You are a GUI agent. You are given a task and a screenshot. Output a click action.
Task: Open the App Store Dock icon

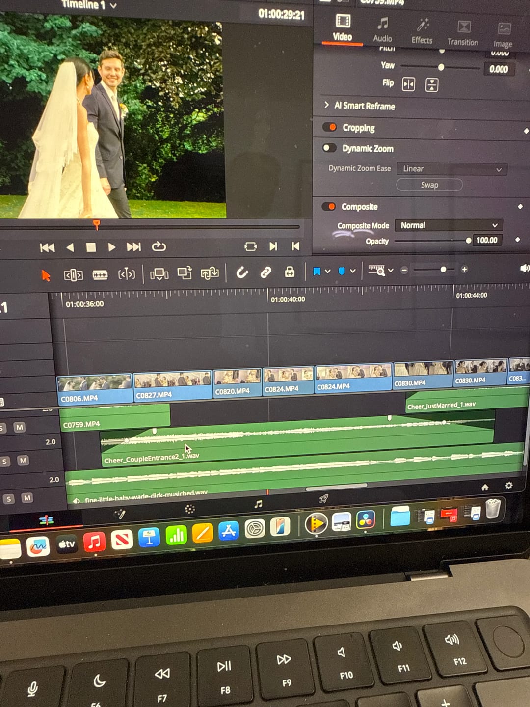pyautogui.click(x=229, y=531)
